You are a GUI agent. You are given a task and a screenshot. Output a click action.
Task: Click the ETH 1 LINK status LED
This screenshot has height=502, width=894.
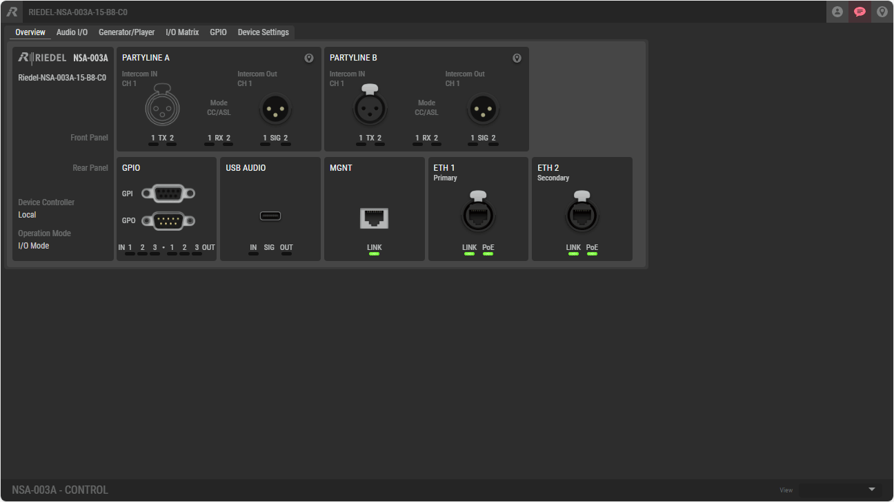469,254
